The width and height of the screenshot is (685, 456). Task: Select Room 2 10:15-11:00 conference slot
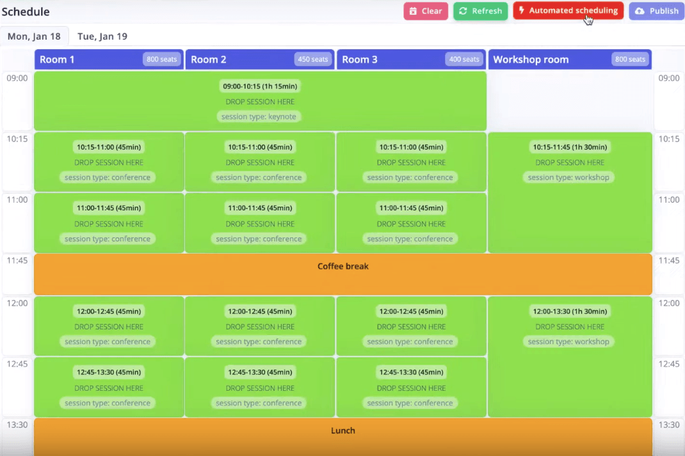(260, 162)
